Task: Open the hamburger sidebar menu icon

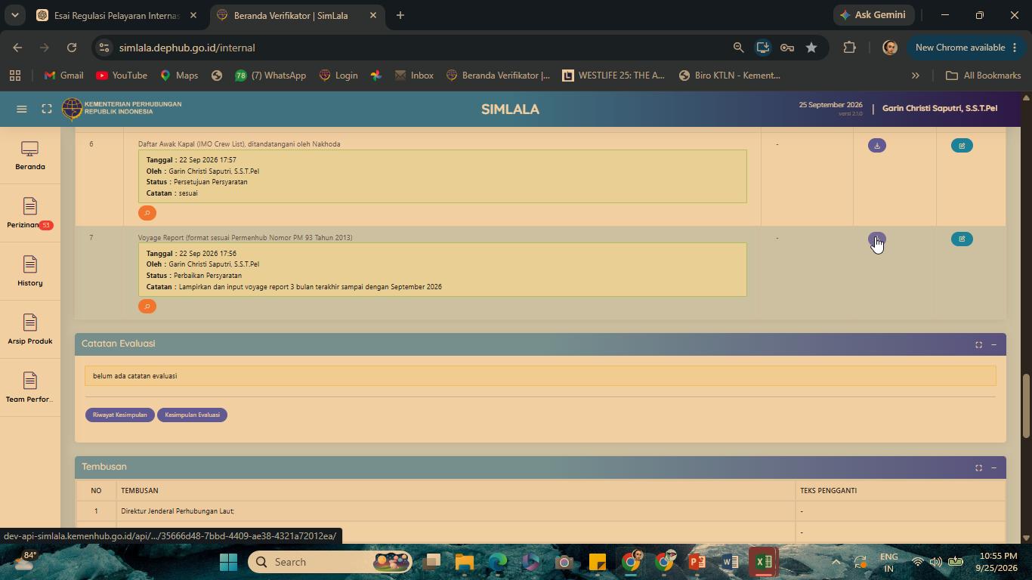Action: point(22,109)
